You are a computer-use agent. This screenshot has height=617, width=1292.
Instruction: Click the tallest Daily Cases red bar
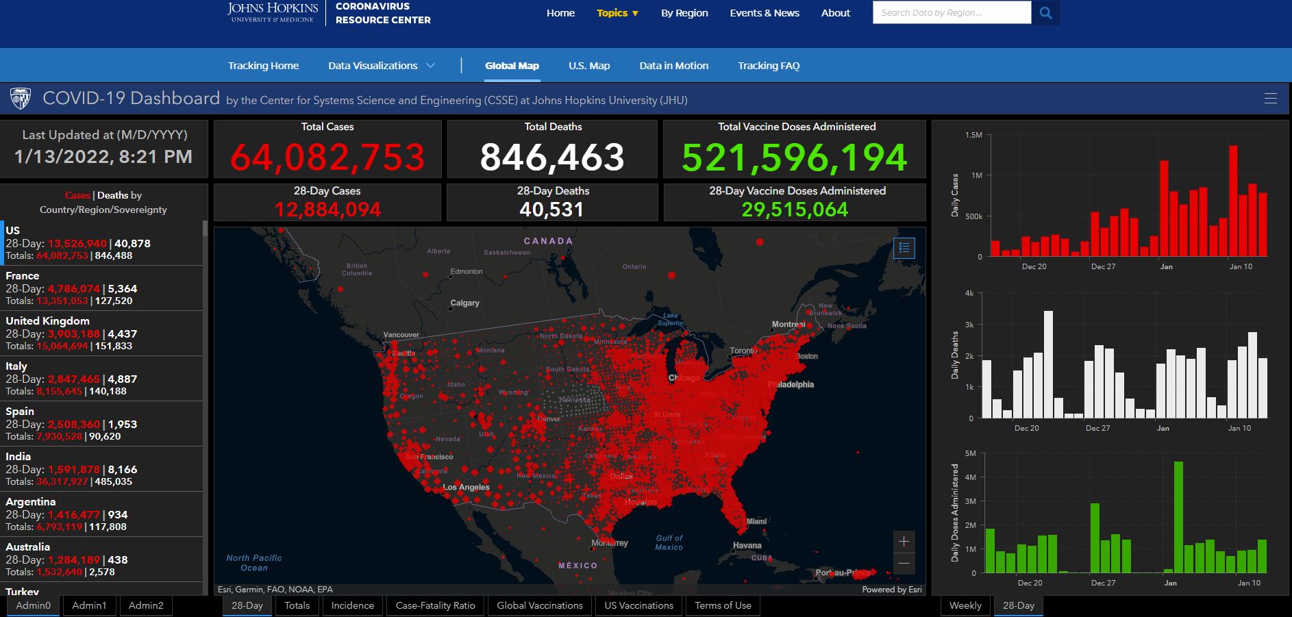coord(1233,201)
